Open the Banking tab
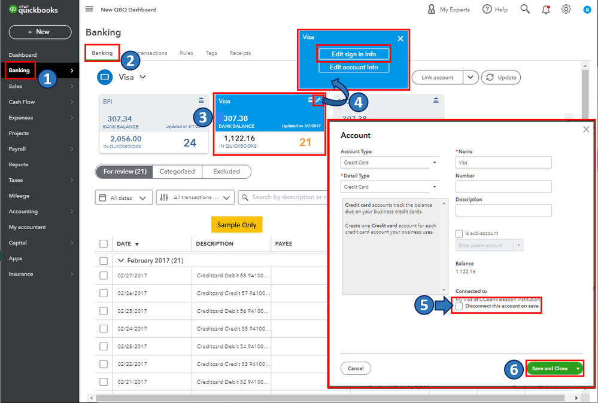Screen dimensions: 598x403 click(102, 53)
